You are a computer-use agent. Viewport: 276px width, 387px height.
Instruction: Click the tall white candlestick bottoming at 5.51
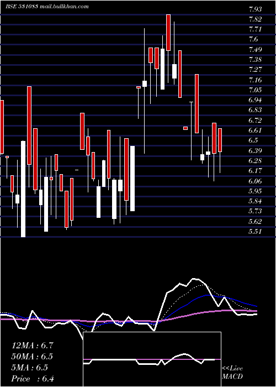(x=23, y=189)
